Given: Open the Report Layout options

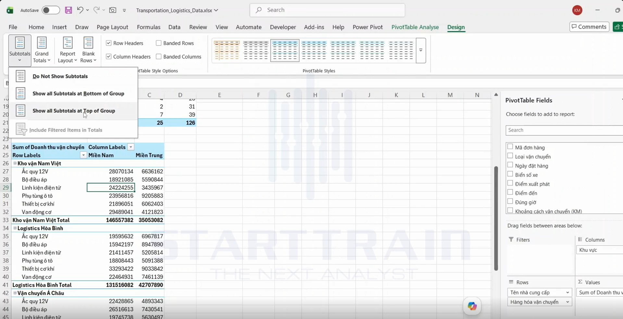Looking at the screenshot, I should pyautogui.click(x=67, y=50).
